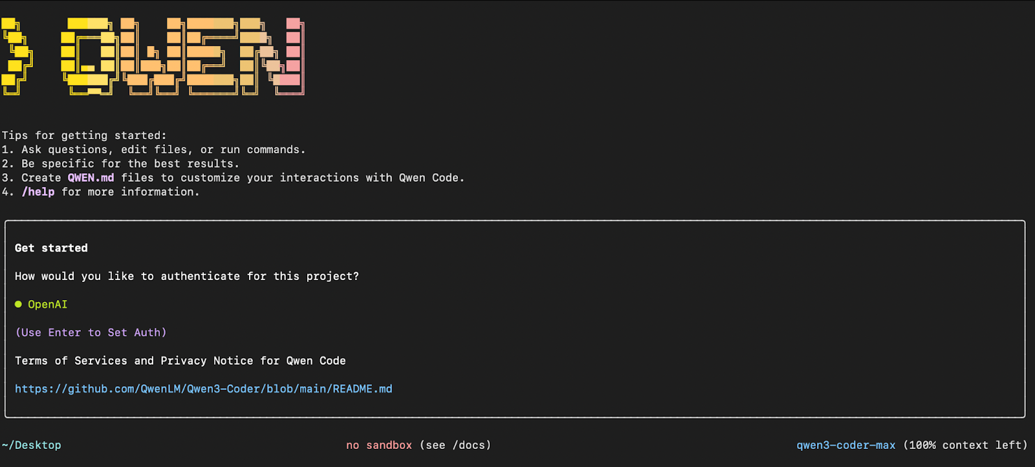Click the qwen3-coder-max model name
This screenshot has width=1035, height=467.
click(x=846, y=445)
